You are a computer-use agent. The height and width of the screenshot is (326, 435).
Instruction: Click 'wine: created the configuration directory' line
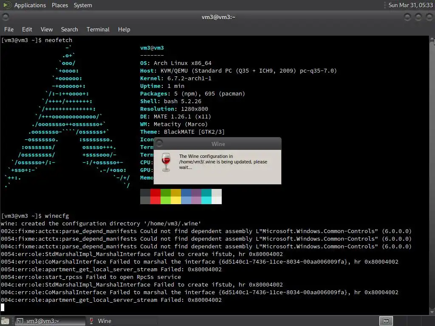pos(101,223)
